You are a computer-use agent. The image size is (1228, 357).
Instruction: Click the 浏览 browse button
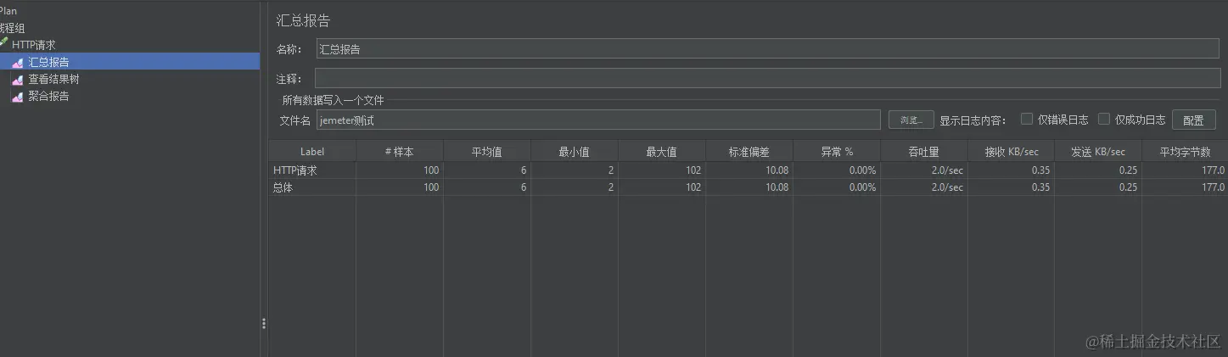(911, 120)
